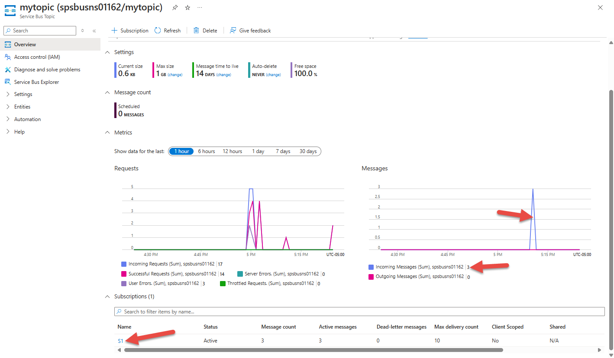Click the Delete toolbar button
The height and width of the screenshot is (358, 614).
tap(205, 31)
